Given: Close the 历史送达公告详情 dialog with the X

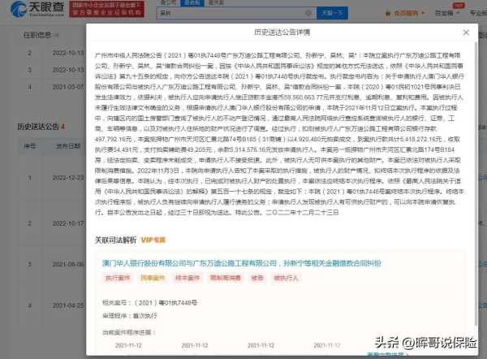Looking at the screenshot, I should [x=466, y=32].
